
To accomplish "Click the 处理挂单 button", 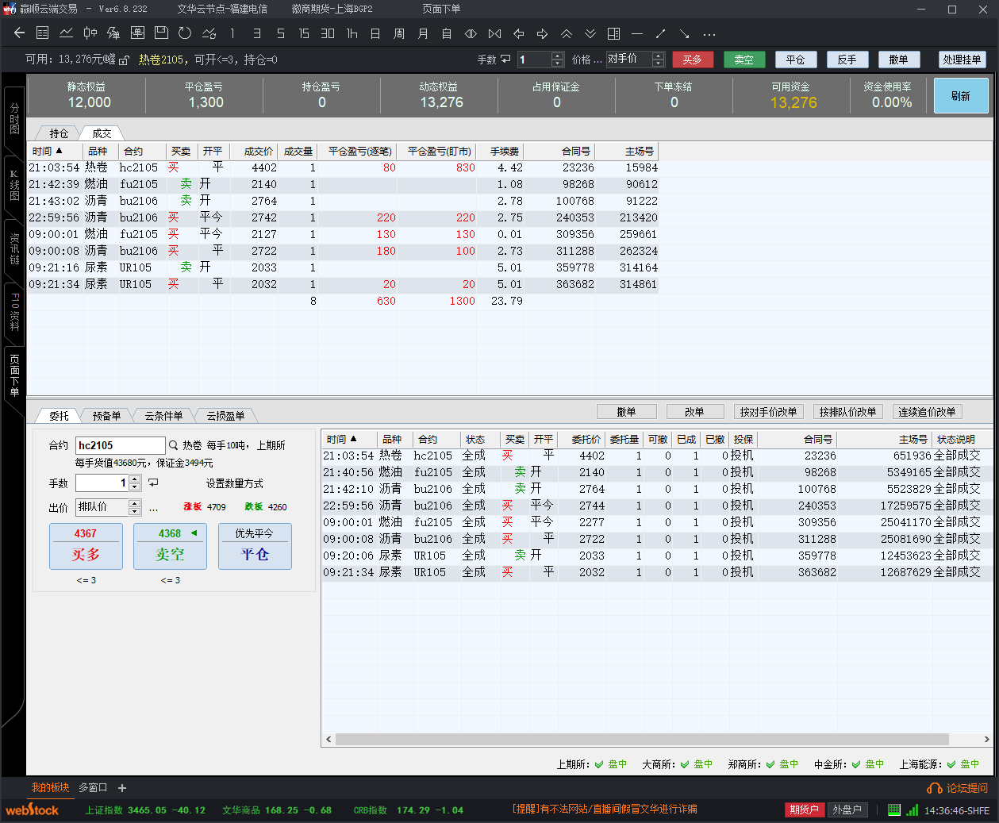I will 962,60.
